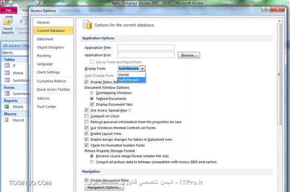Image resolution: width=290 pixels, height=192 pixels.
Task: Click the Access Options help question button
Action: pyautogui.click(x=266, y=9)
